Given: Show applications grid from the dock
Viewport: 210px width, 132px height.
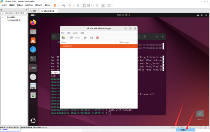Looking at the screenshot, I should (33, 121).
